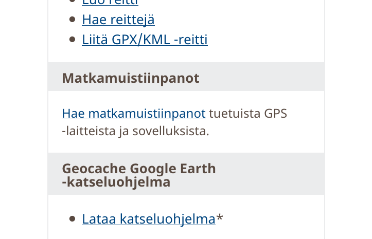
Task: Click the asterisk after Lataa katseluohjelma
Action: pos(220,218)
